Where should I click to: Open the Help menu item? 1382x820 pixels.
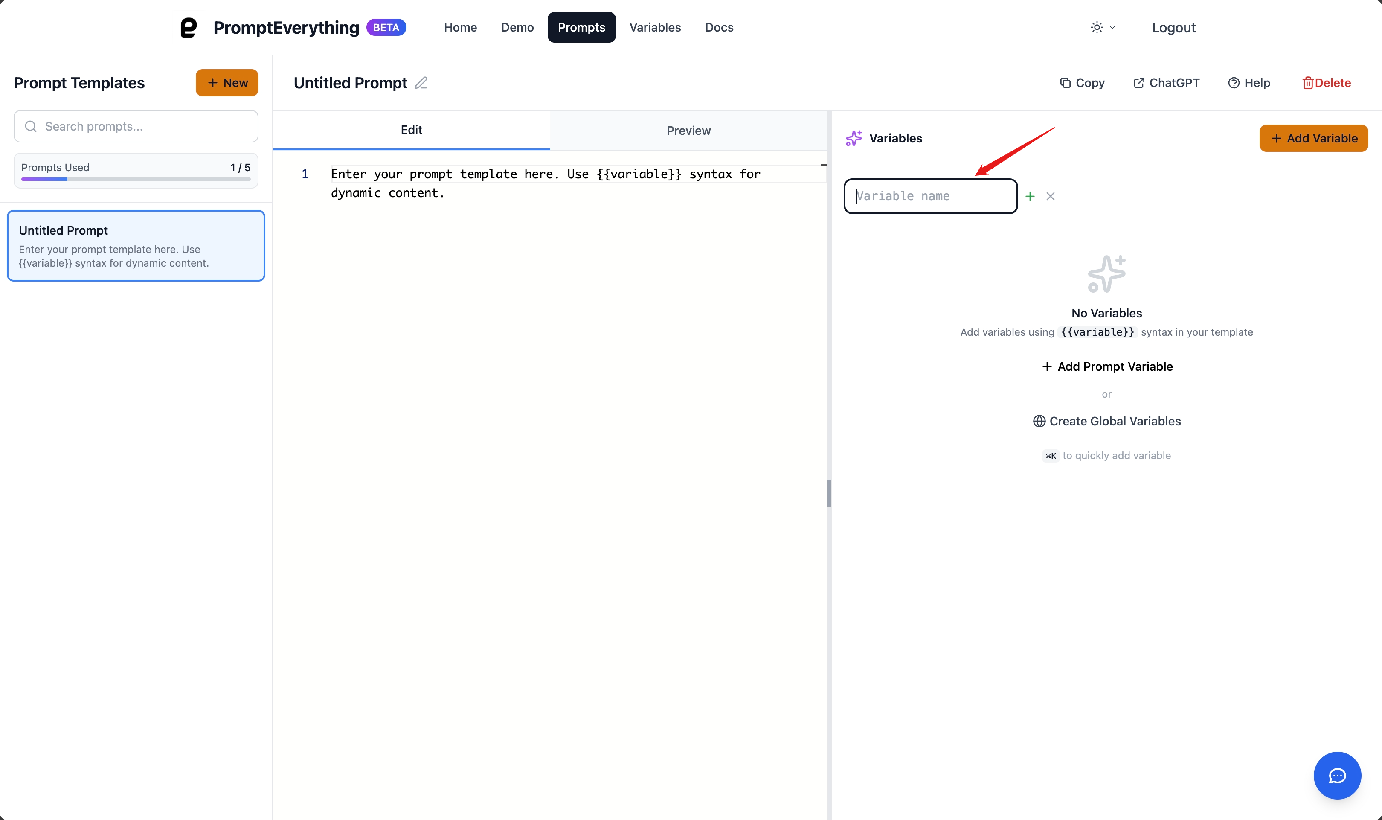1249,83
